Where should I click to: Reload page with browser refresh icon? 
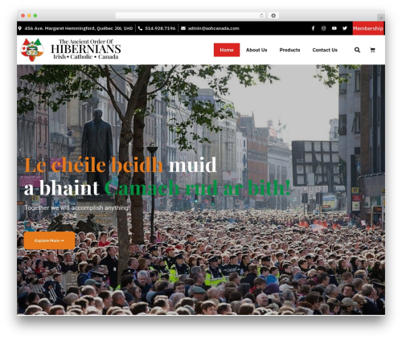coord(261,15)
